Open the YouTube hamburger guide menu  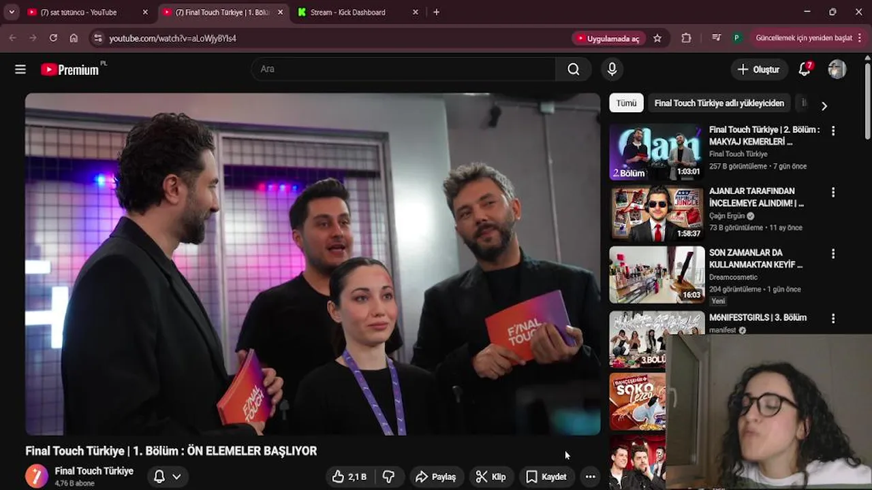point(20,69)
